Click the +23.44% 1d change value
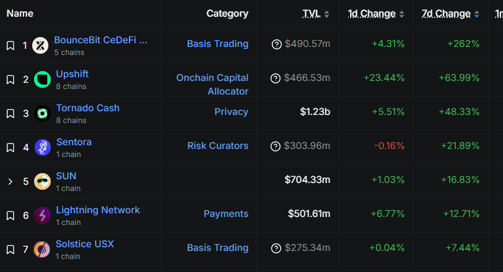 384,78
